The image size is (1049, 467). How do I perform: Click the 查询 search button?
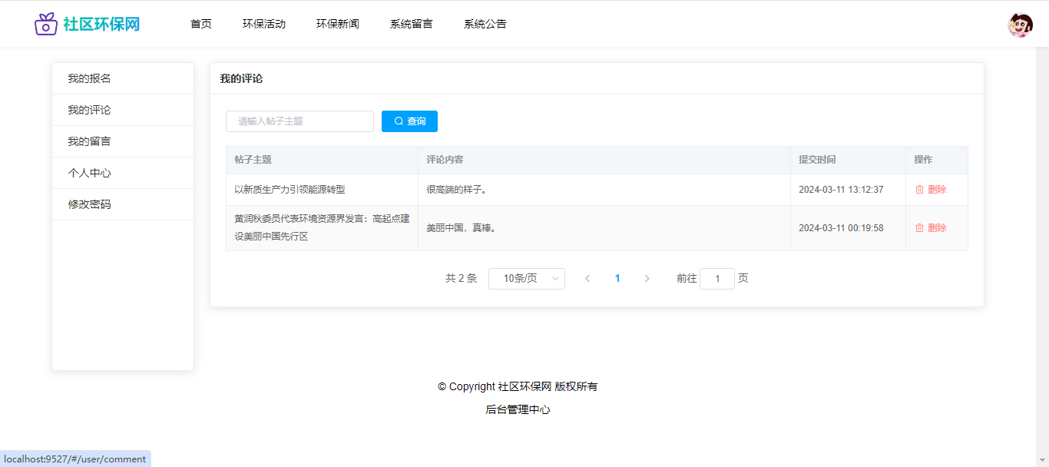409,121
